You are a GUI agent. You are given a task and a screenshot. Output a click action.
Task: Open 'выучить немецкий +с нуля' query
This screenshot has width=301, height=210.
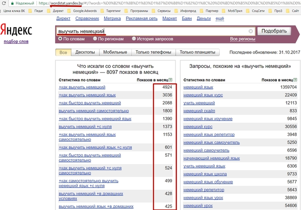point(85,127)
